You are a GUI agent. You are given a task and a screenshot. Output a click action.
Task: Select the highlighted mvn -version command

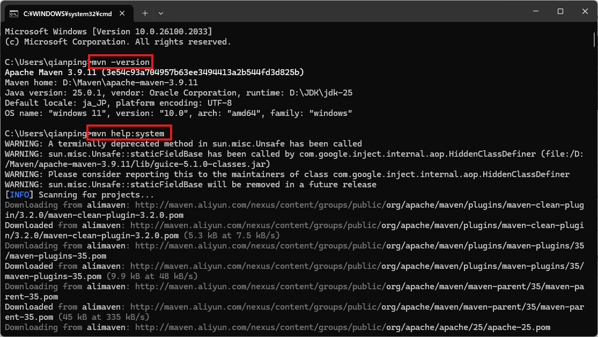[x=120, y=62]
